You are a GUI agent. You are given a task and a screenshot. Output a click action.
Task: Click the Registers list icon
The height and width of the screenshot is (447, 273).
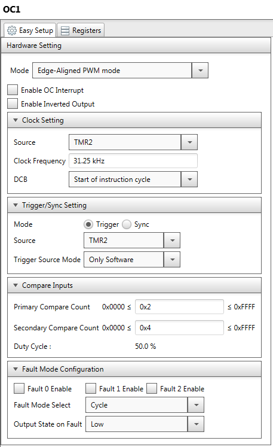click(65, 31)
